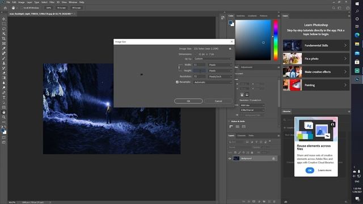Click the Learn more link
The height and width of the screenshot is (204, 363).
324,170
